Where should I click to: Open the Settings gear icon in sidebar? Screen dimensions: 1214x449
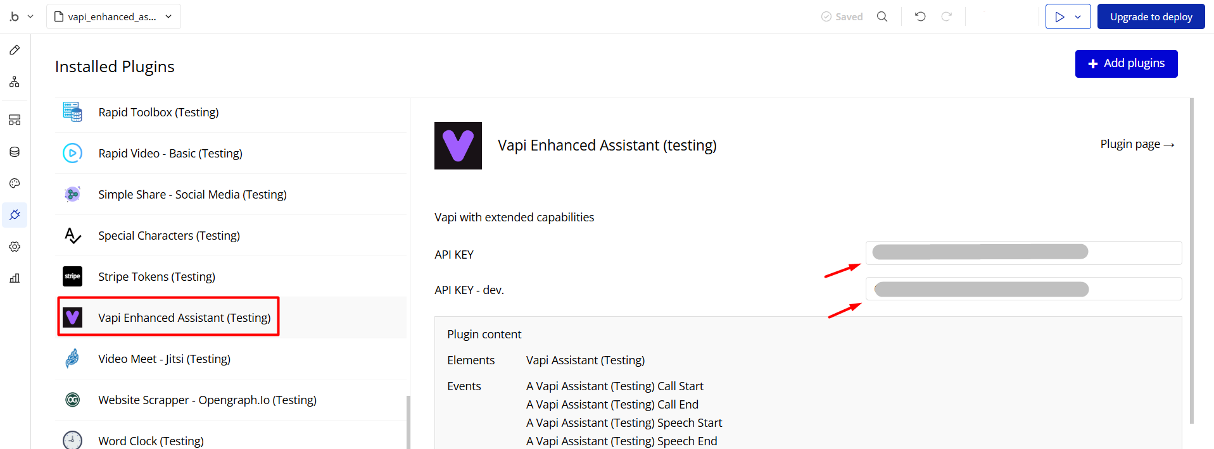[x=15, y=247]
